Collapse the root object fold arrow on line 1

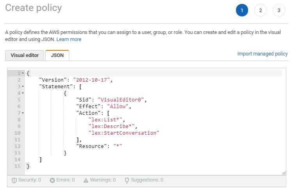point(23,73)
